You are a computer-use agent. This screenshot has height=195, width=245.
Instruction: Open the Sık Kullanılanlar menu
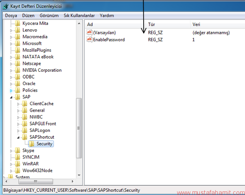(x=79, y=15)
